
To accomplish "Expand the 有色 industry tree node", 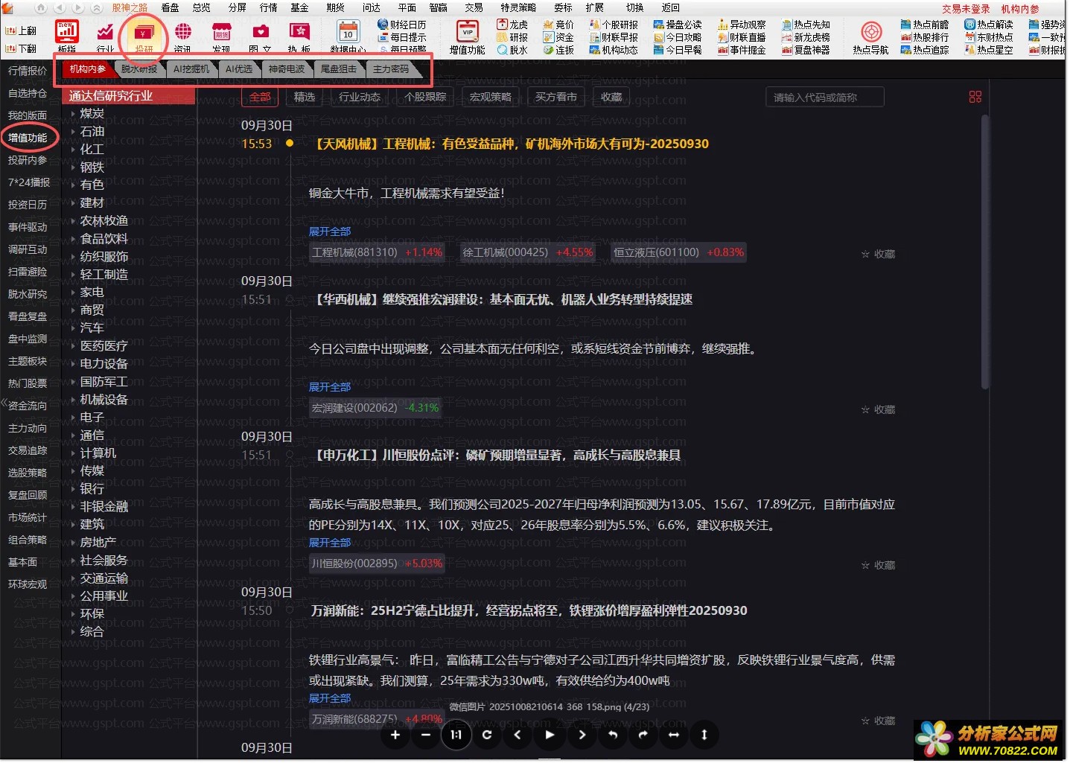I will [73, 185].
